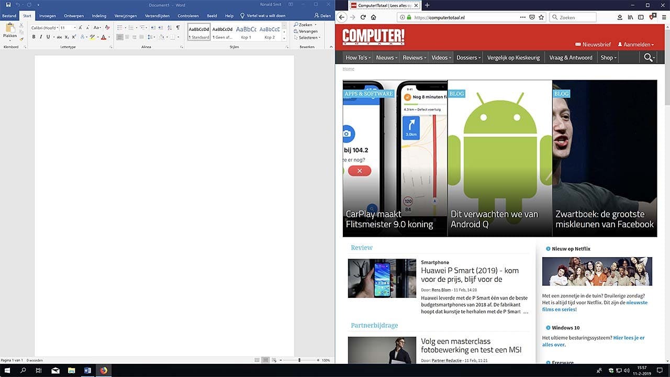This screenshot has width=670, height=377.
Task: Toggle underline formatting in Word
Action: pos(48,37)
